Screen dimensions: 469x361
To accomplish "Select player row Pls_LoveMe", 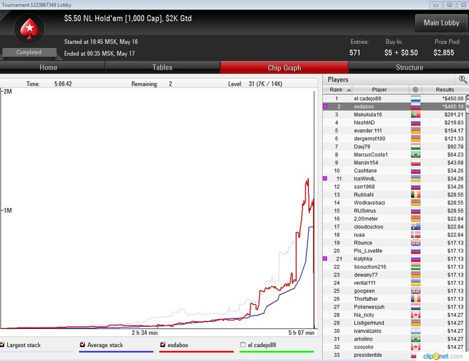I will (x=394, y=251).
